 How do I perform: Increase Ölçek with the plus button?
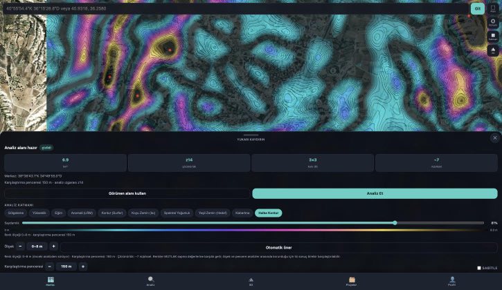(x=53, y=246)
